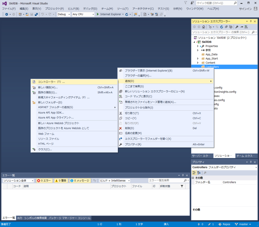Click the クイック起動 quick launch field
The width and height of the screenshot is (259, 227).
[x=217, y=3]
